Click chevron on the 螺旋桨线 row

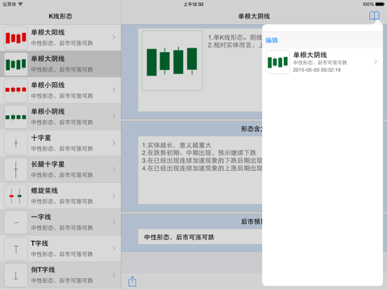tap(114, 196)
